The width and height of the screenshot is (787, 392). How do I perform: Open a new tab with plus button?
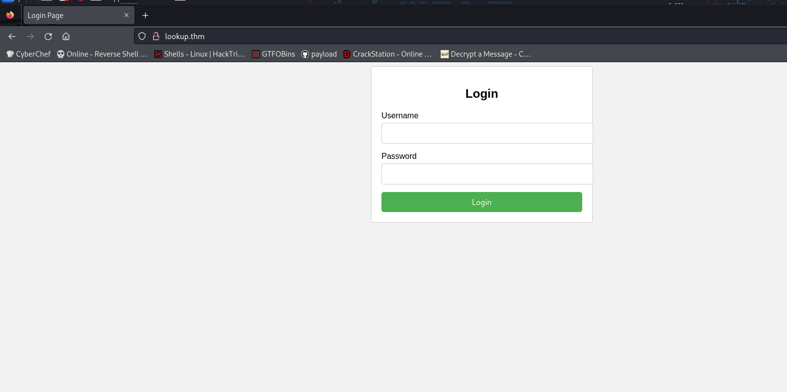[146, 16]
